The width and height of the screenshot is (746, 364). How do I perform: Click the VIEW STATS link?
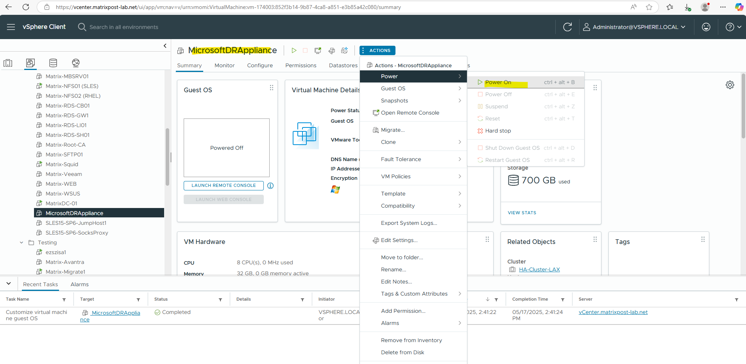pyautogui.click(x=522, y=213)
